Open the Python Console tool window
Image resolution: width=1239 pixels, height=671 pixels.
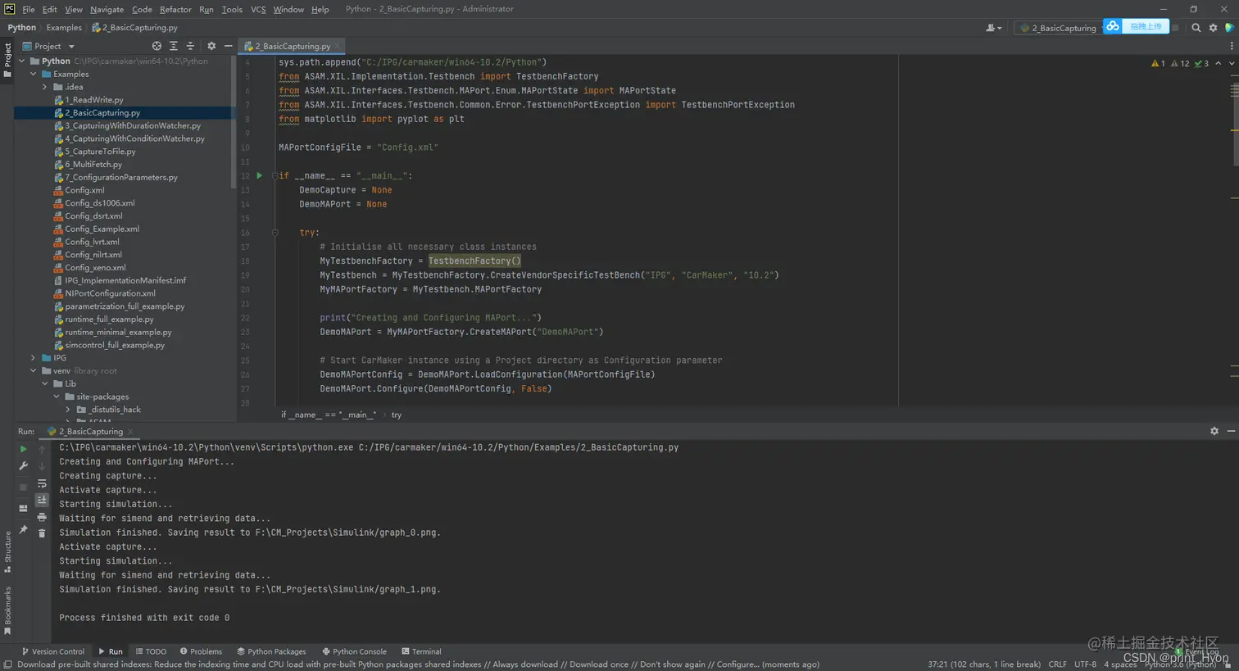pyautogui.click(x=355, y=651)
